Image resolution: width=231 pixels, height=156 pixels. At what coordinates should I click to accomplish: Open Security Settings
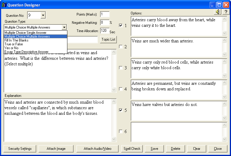point(20,148)
